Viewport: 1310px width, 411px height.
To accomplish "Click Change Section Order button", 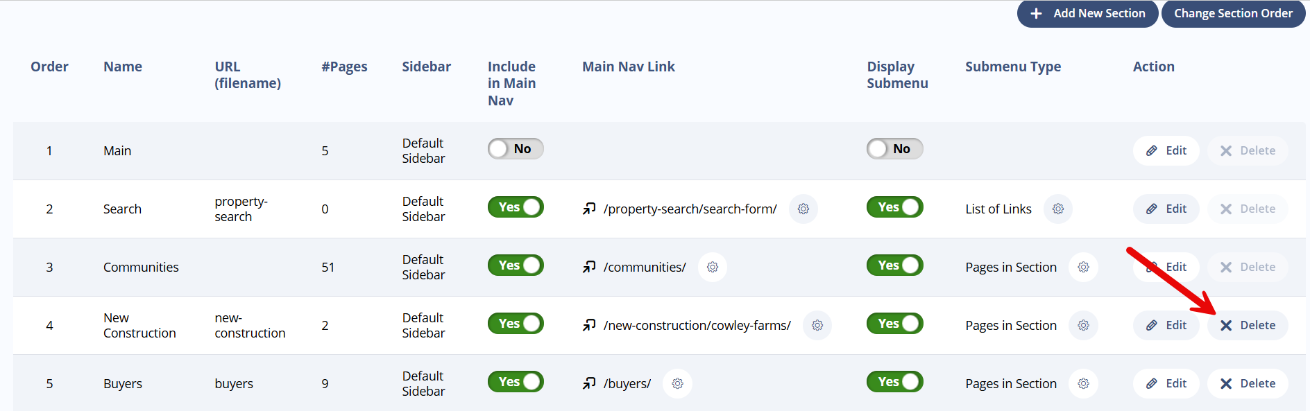I will 1233,14.
